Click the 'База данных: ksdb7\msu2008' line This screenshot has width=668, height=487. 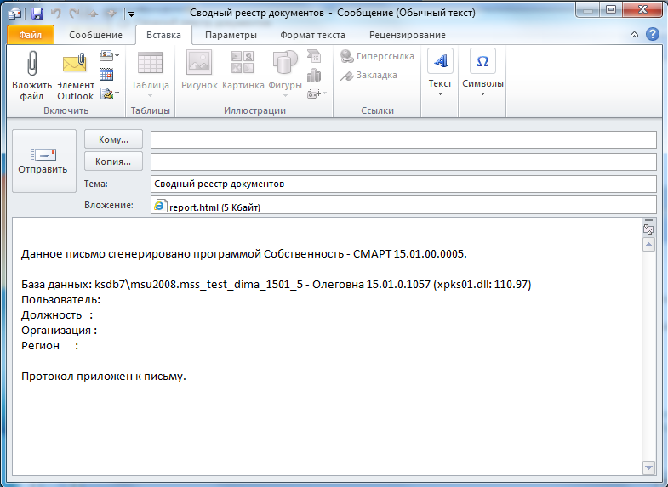tap(276, 284)
